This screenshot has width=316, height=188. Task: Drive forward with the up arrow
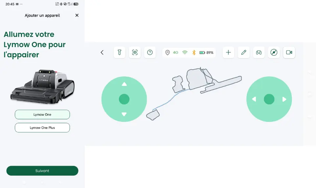point(124,84)
